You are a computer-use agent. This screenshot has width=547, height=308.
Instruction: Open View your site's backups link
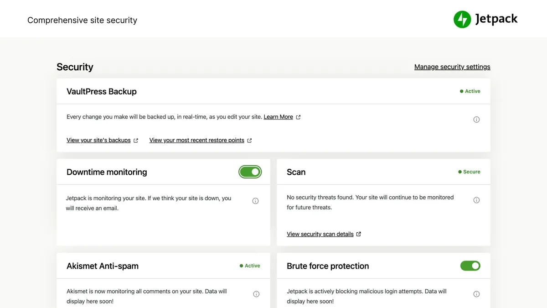coord(98,140)
